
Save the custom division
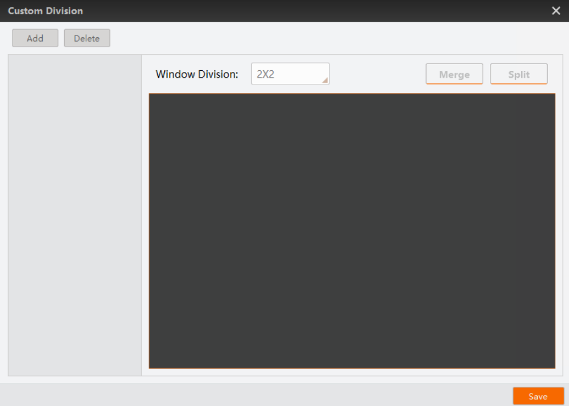[538, 396]
